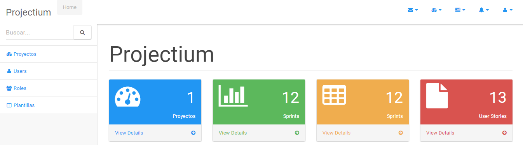Go to the Home tab
The image size is (523, 145).
[70, 7]
